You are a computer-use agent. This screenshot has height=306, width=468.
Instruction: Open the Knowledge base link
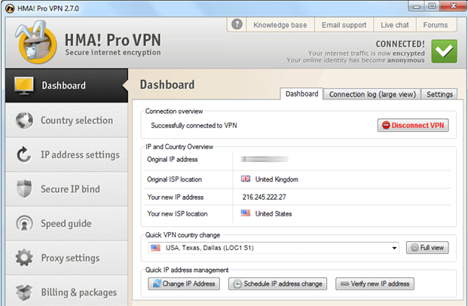click(280, 25)
